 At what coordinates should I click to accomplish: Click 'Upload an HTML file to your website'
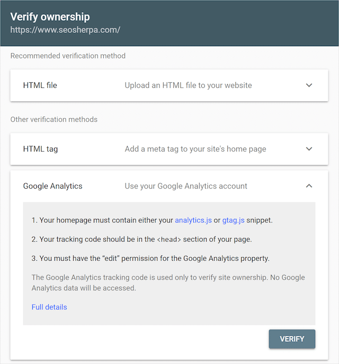coord(188,85)
